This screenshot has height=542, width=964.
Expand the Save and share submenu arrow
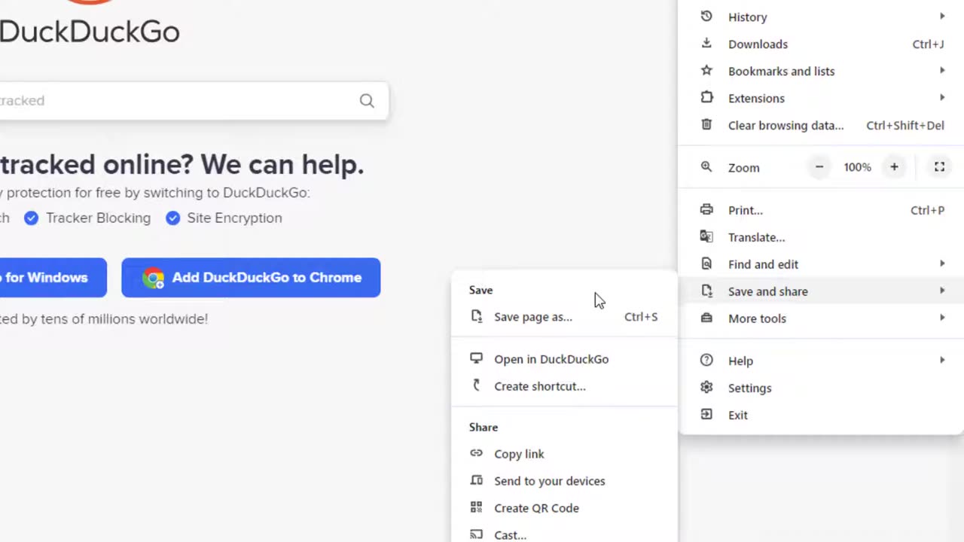pos(942,291)
